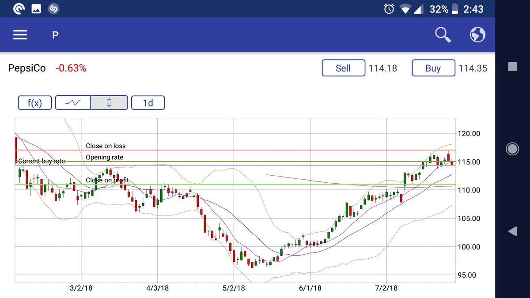Screen dimensions: 530x298
Task: Open the hamburger navigation menu
Action: (20, 35)
